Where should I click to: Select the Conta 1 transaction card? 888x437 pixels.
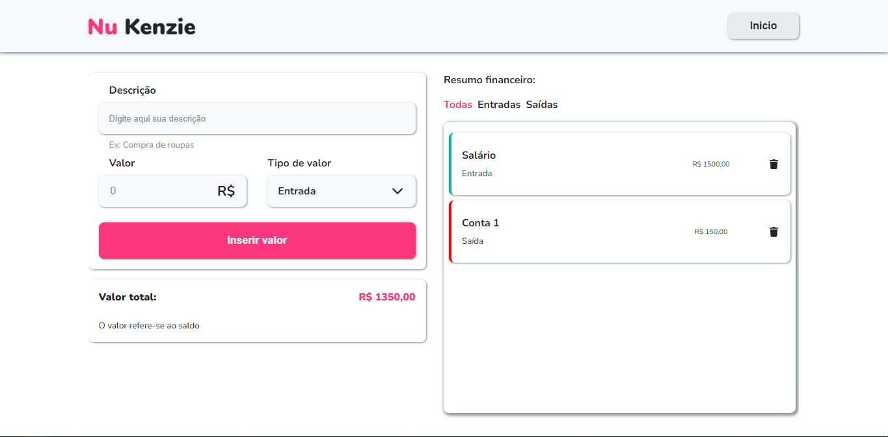click(x=619, y=232)
